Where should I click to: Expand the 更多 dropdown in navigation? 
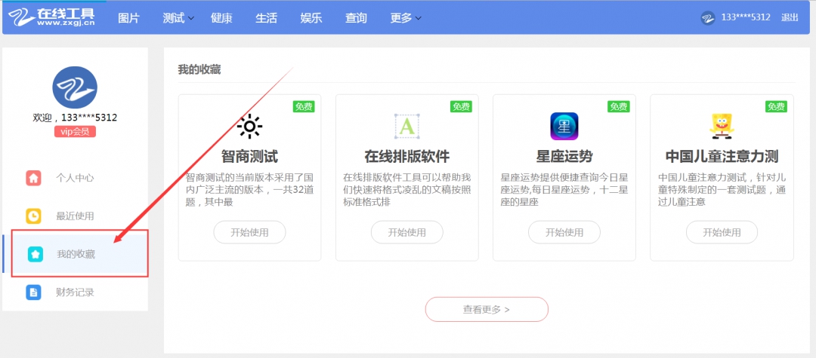click(x=406, y=18)
